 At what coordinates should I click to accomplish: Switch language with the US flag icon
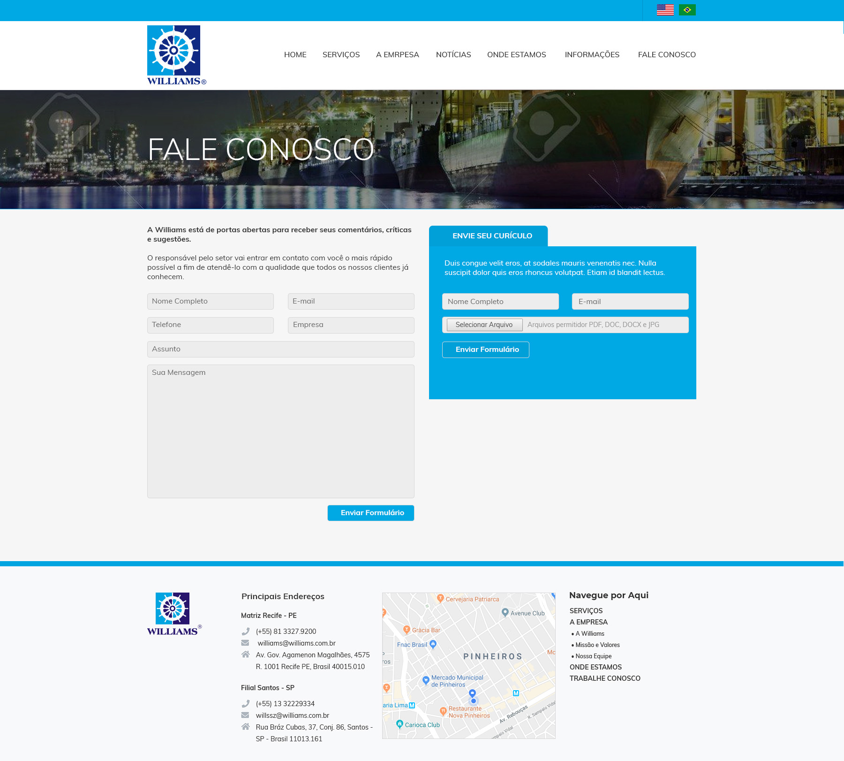pyautogui.click(x=665, y=10)
